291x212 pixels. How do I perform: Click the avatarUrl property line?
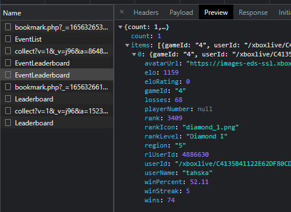[218, 63]
